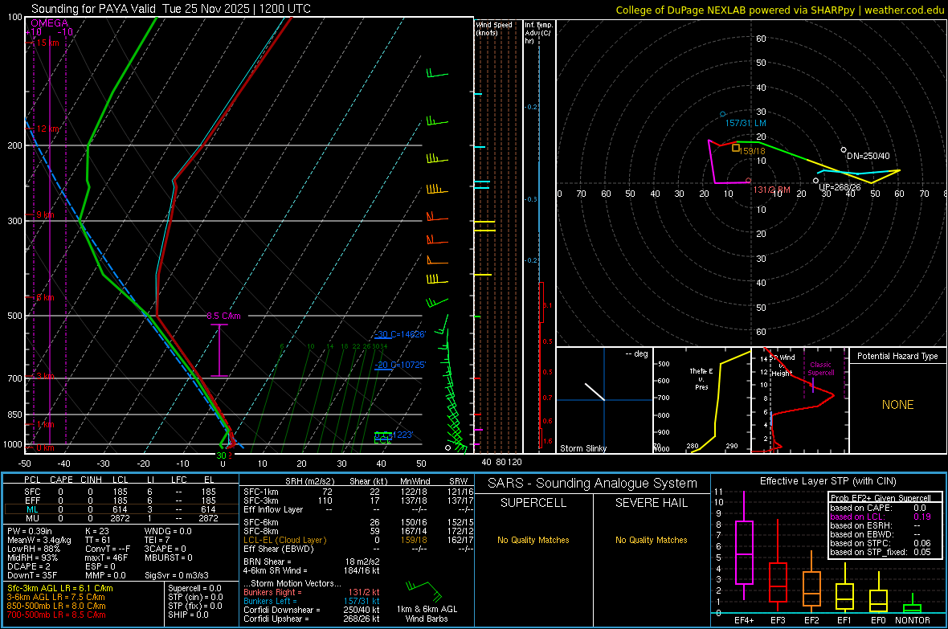Click the BRN Shear = row
Screen dimensions: 948x629
[312, 562]
